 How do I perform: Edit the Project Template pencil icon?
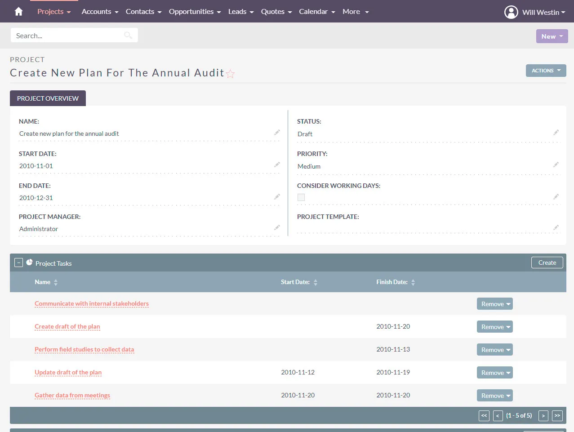pos(556,228)
